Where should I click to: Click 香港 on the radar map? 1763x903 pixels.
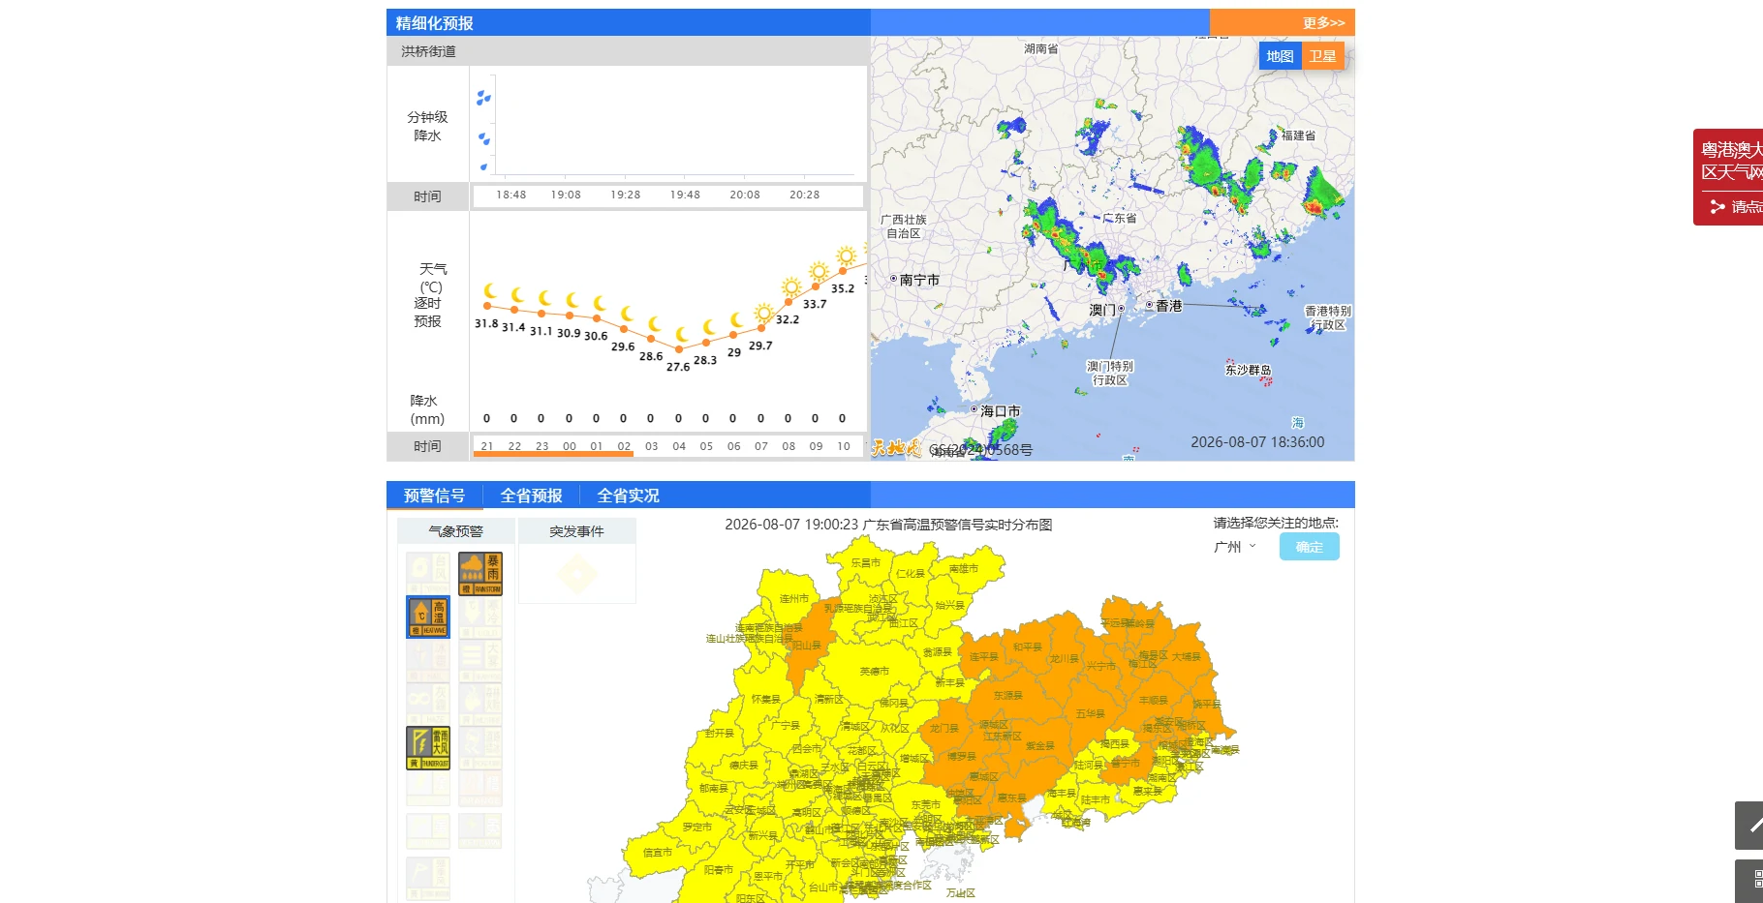pyautogui.click(x=1168, y=306)
